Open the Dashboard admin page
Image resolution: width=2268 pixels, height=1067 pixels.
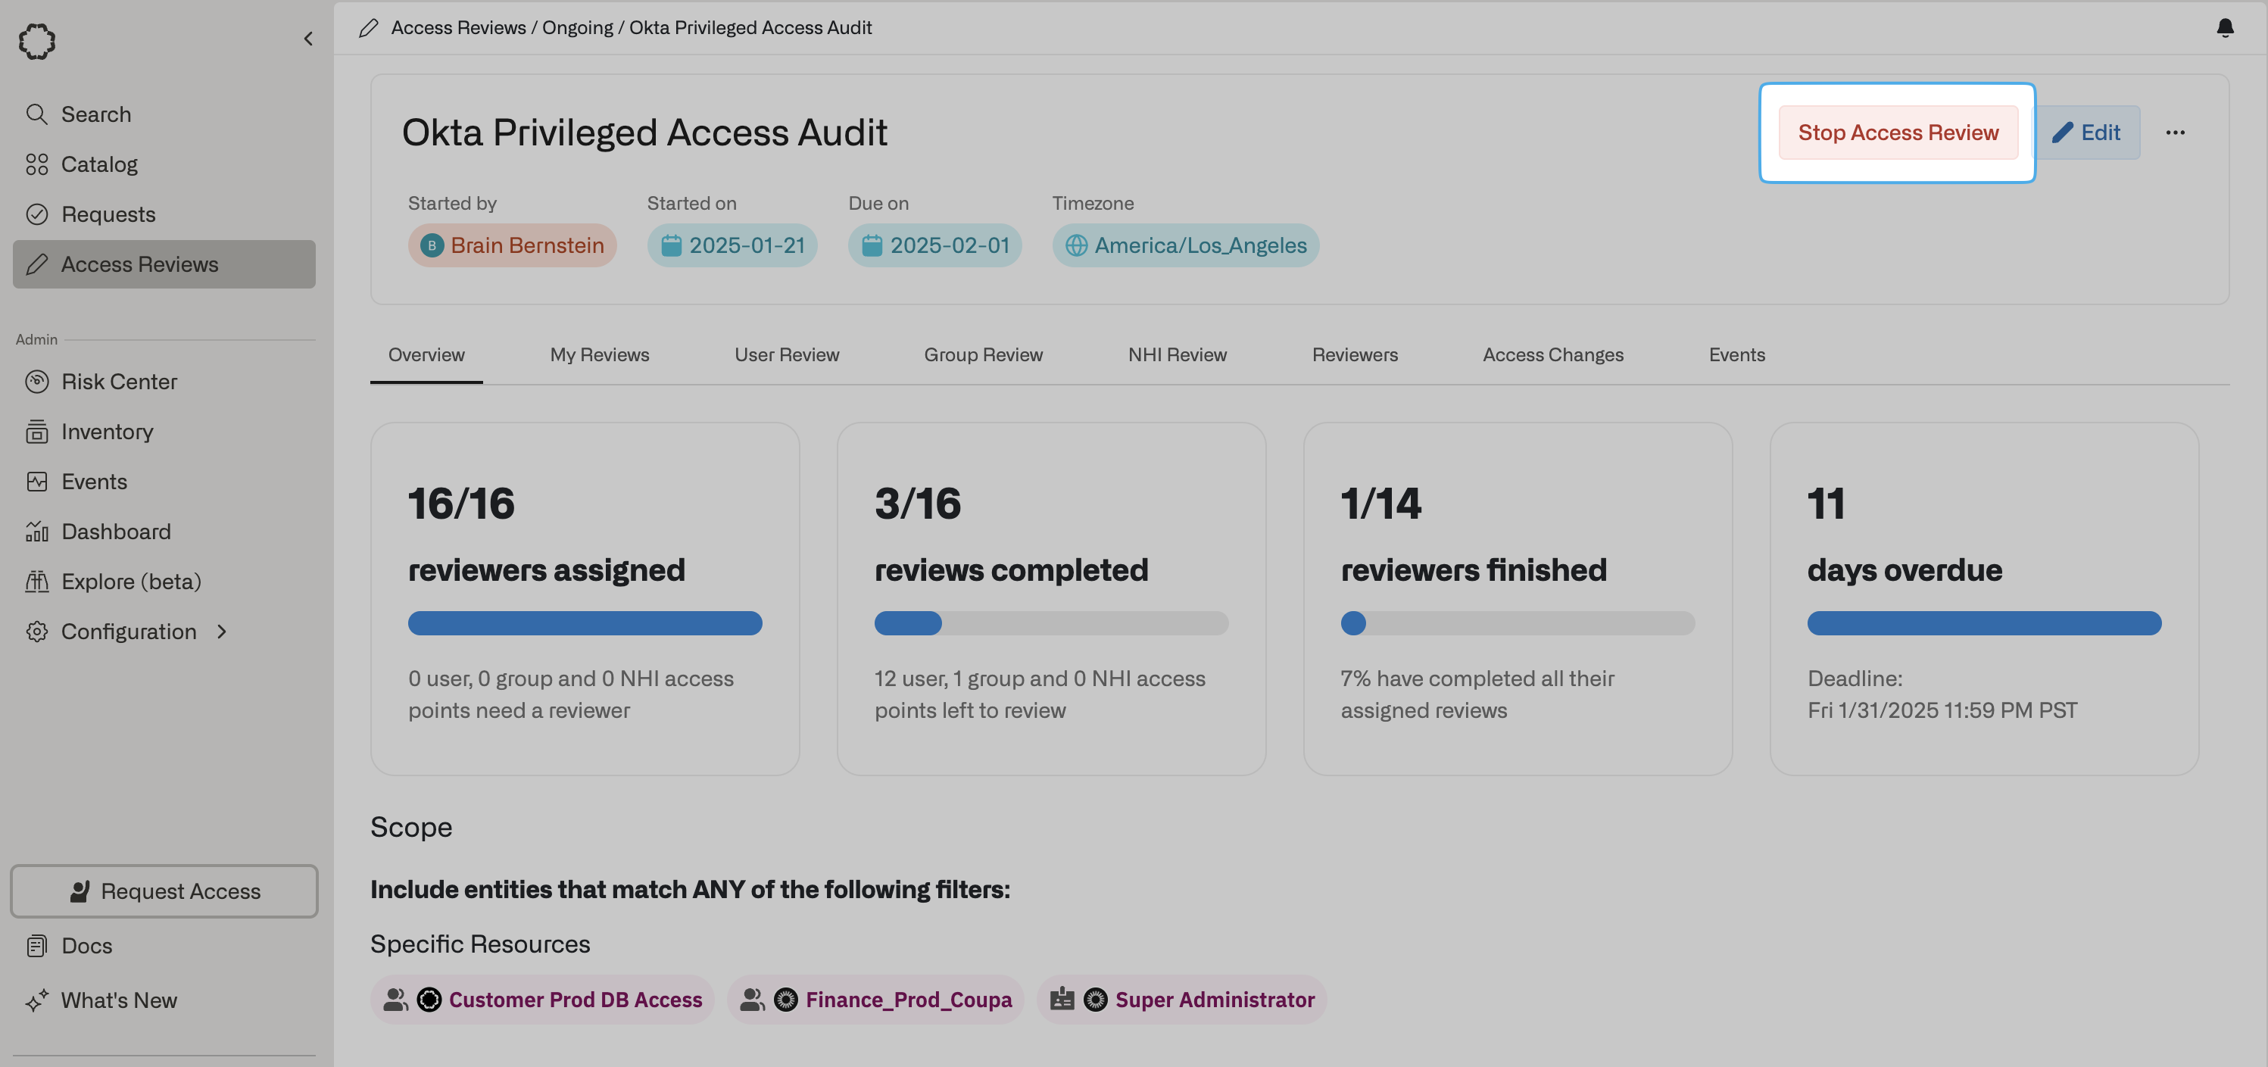coord(115,532)
